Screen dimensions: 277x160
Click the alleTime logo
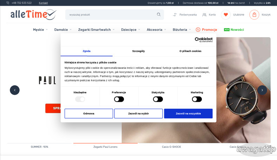point(33,14)
